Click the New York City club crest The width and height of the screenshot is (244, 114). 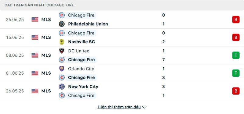click(x=62, y=87)
